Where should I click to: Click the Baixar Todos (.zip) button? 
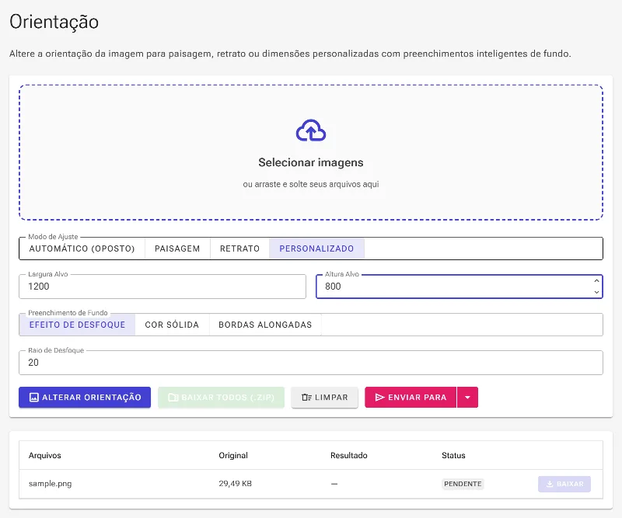221,397
